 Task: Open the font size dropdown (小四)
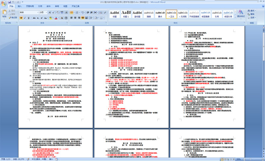(46, 13)
